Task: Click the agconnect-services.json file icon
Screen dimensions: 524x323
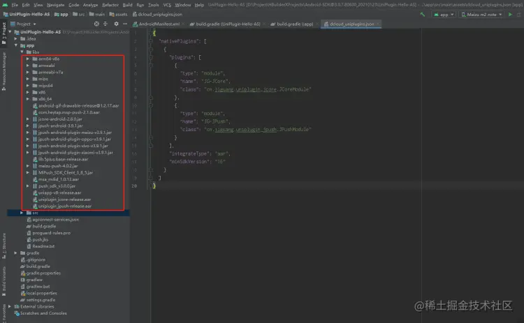Action: 29,219
